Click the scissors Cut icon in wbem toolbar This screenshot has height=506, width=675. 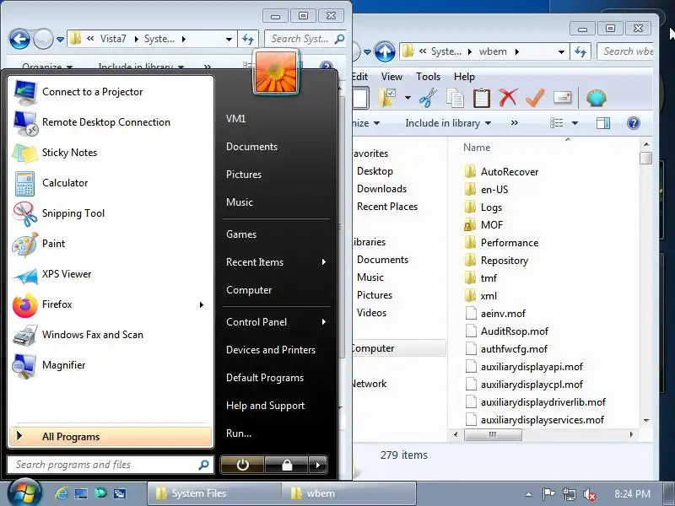[428, 98]
